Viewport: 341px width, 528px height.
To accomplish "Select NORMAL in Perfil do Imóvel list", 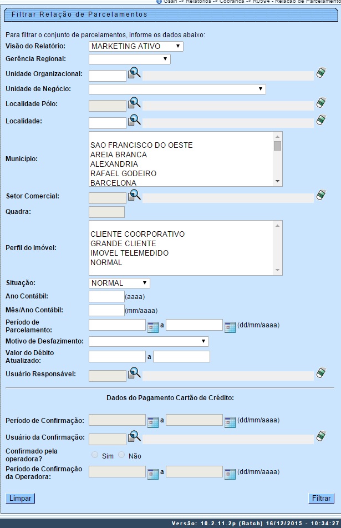I will click(x=106, y=262).
